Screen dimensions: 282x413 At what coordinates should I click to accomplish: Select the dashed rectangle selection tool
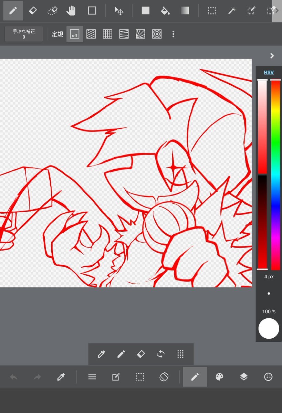coord(212,11)
